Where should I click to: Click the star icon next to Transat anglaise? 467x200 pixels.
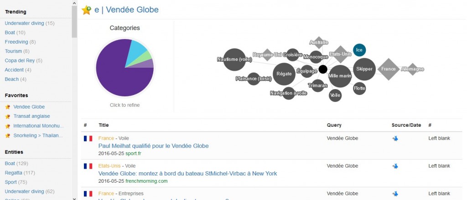[7, 117]
